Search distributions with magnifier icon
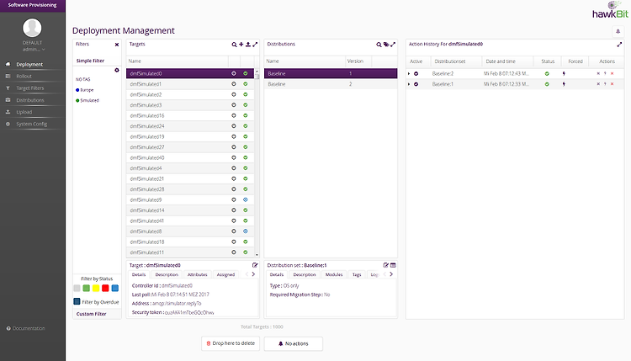631x361 pixels. [379, 45]
